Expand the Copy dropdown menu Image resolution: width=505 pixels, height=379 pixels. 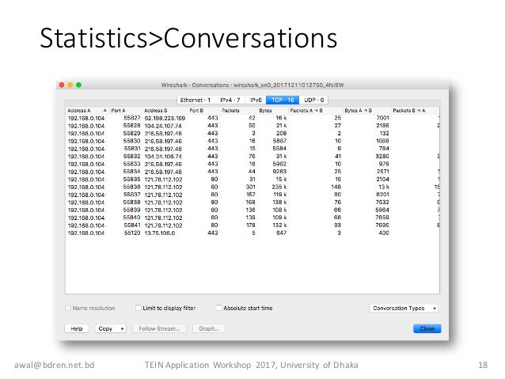point(110,328)
